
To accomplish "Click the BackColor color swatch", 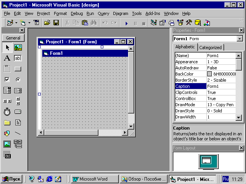I will (x=209, y=74).
